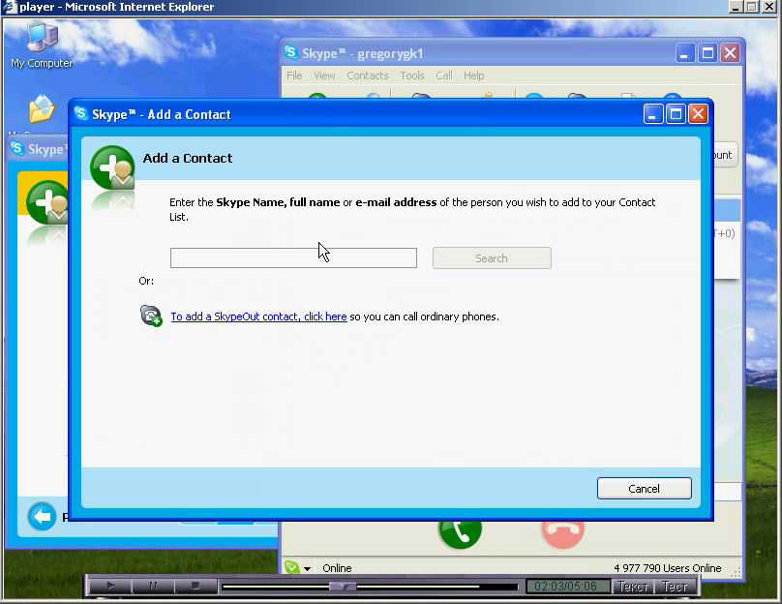Click the '4 977 790 Users Online' status text
782x604 pixels.
667,568
